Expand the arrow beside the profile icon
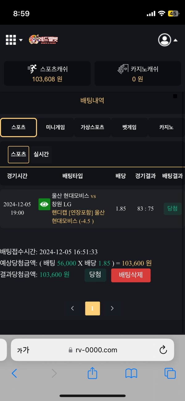The width and height of the screenshot is (185, 401). click(176, 40)
